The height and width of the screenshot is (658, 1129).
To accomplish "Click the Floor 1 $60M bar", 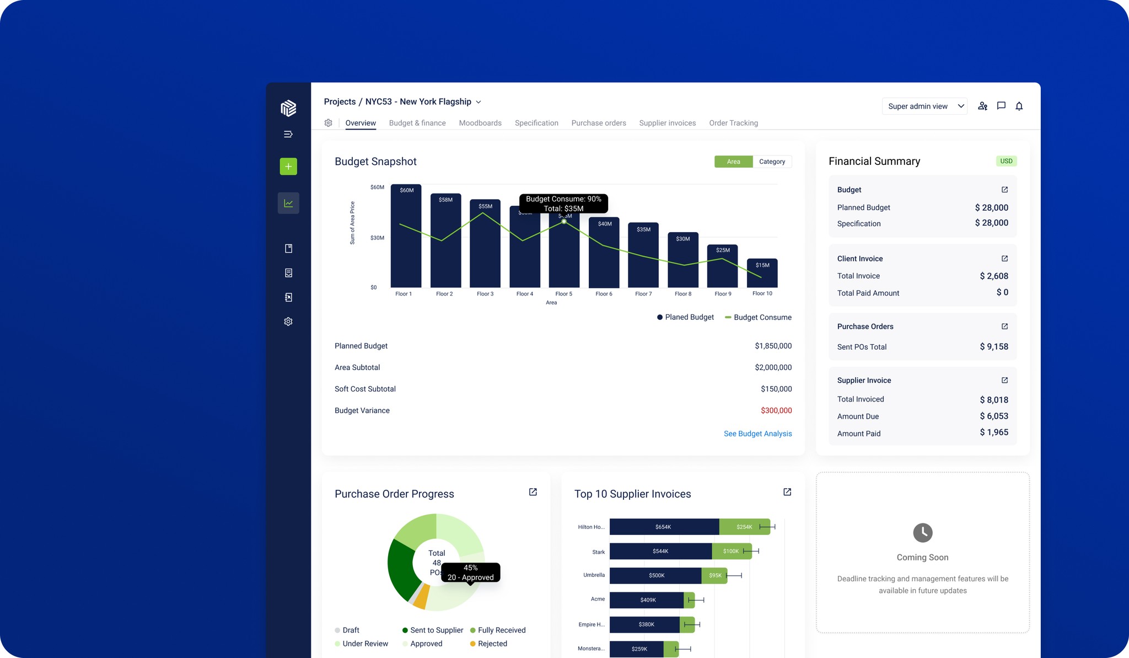I will pos(406,236).
